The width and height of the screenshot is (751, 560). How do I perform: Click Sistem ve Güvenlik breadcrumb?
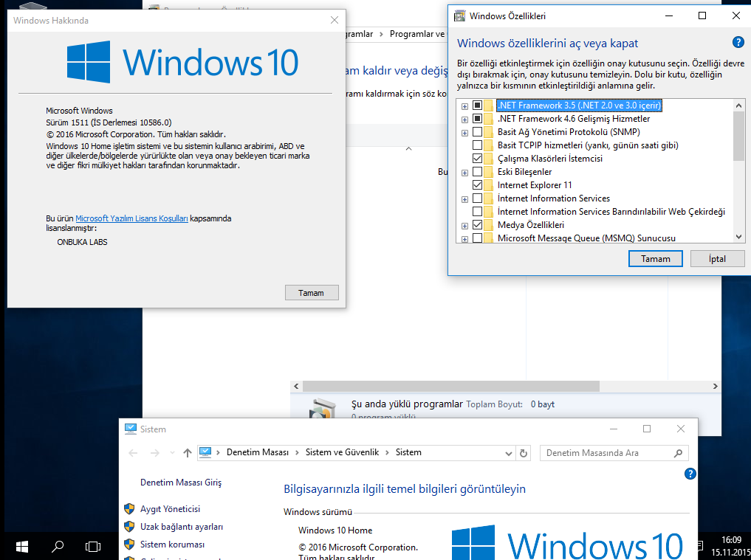(x=342, y=452)
